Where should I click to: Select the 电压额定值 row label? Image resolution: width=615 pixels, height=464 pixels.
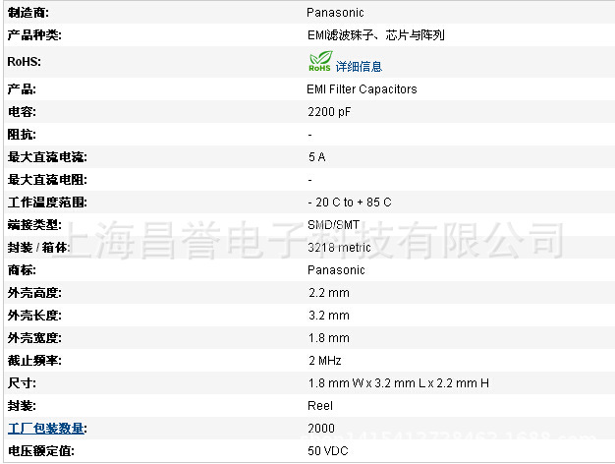(40, 451)
